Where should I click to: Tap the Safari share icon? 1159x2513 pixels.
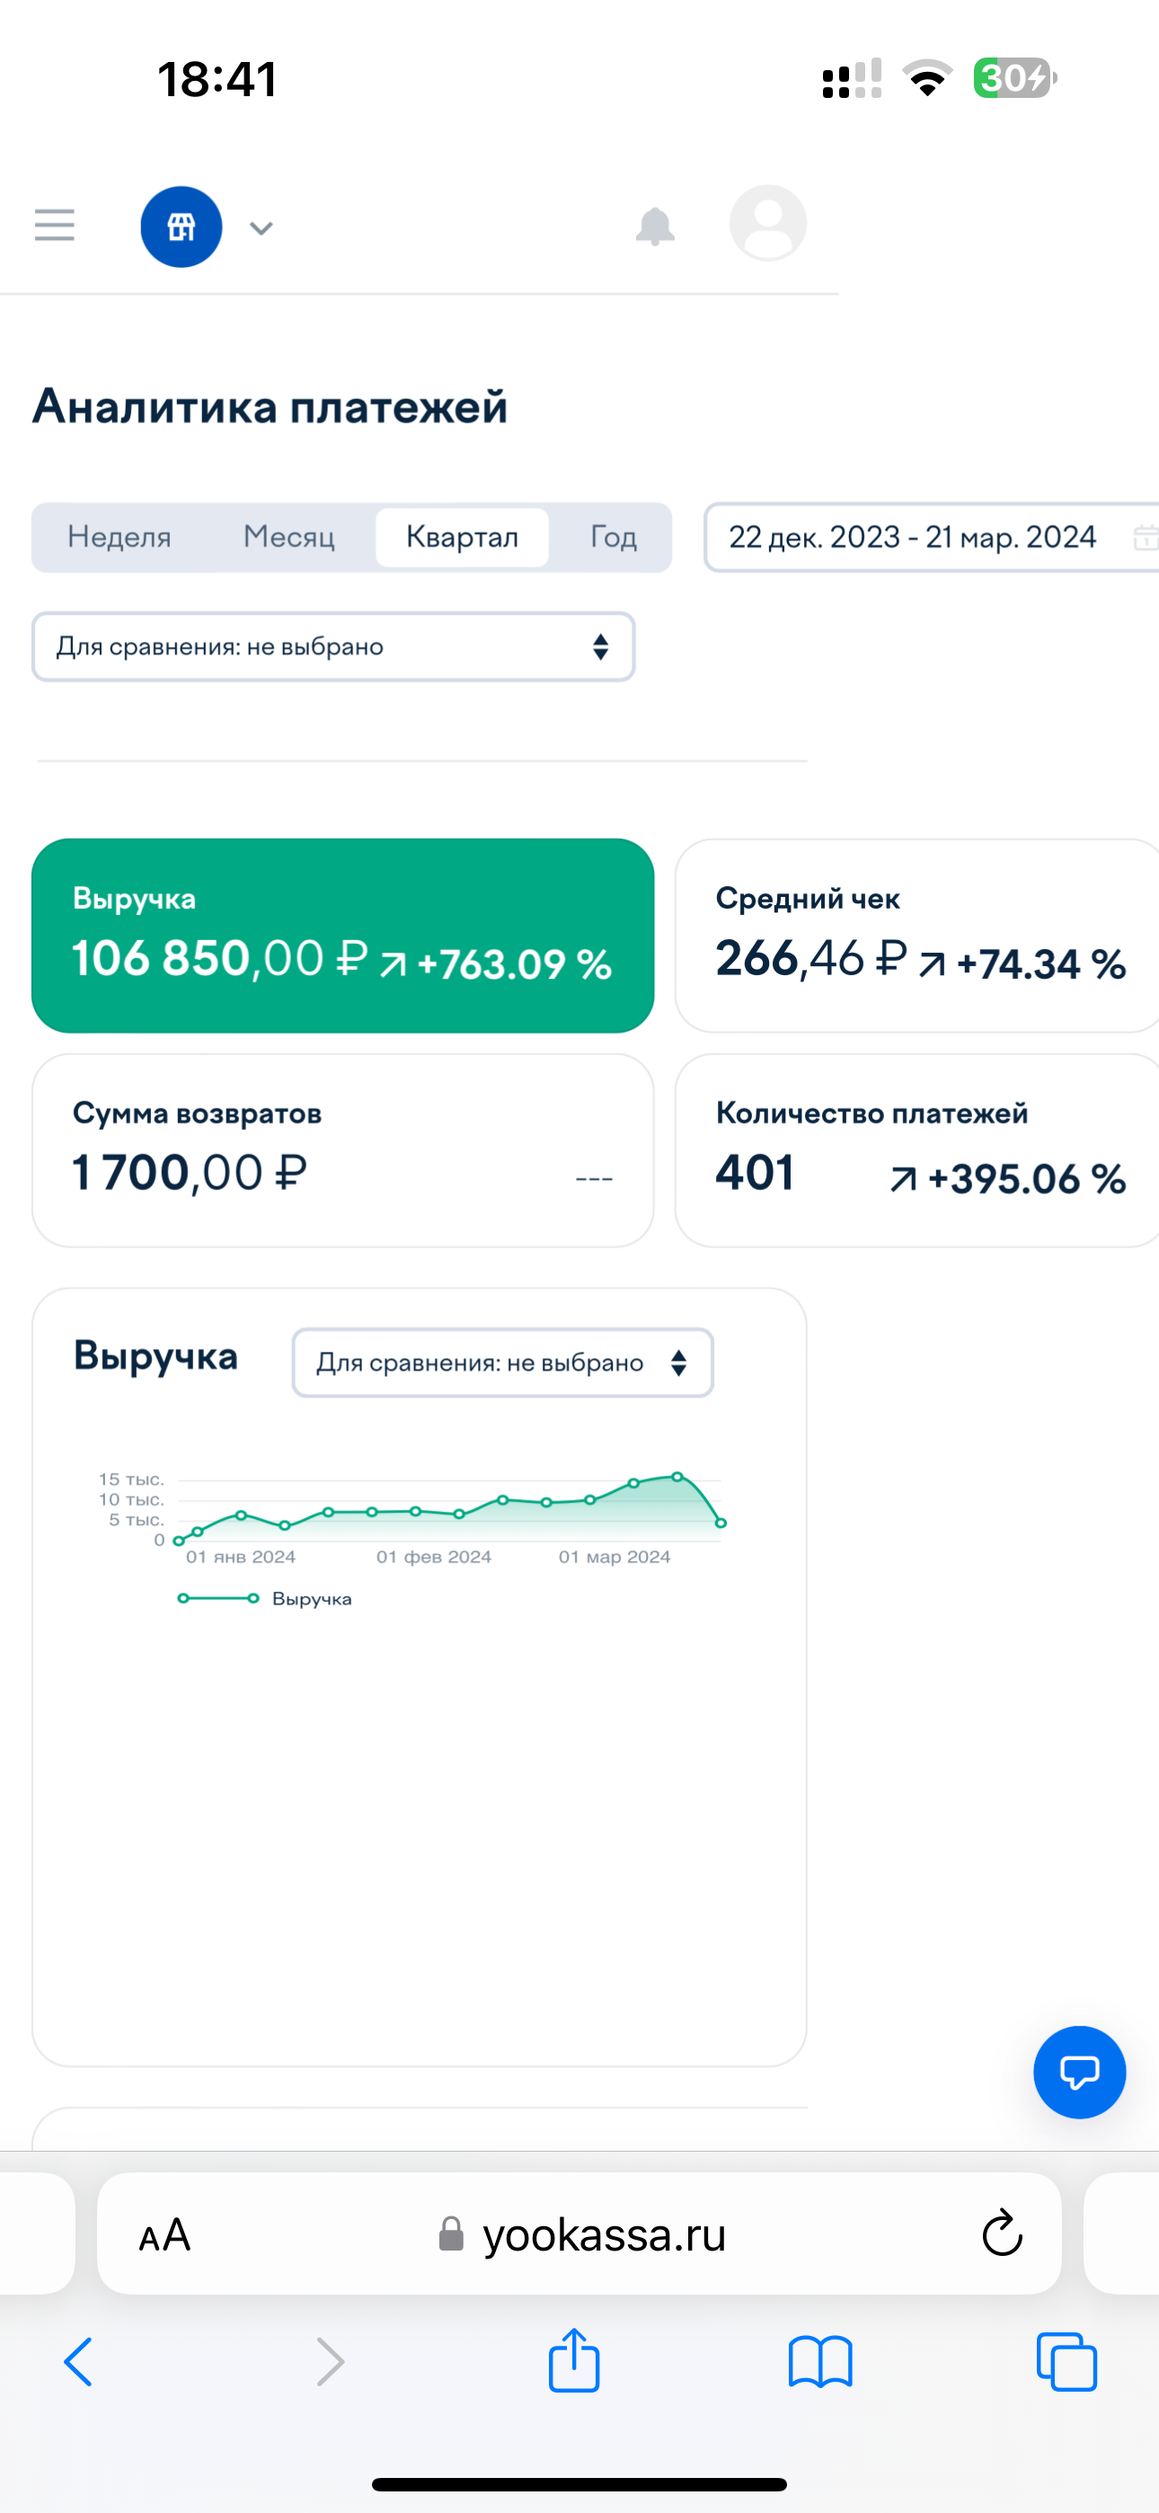[573, 2361]
